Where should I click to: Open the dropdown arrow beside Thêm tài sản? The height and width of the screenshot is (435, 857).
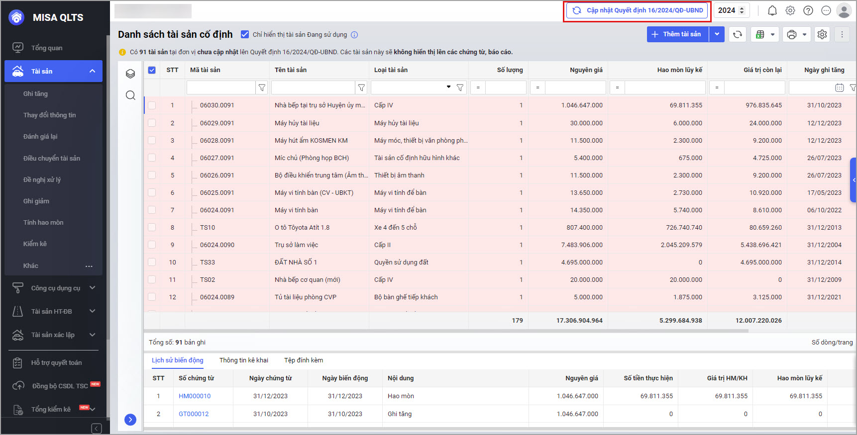[x=717, y=34]
